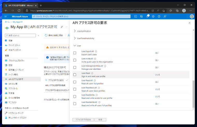This screenshot has width=197, height=127.
Task: Show info tooltip for User.ReadBasic.All
Action: [99, 88]
